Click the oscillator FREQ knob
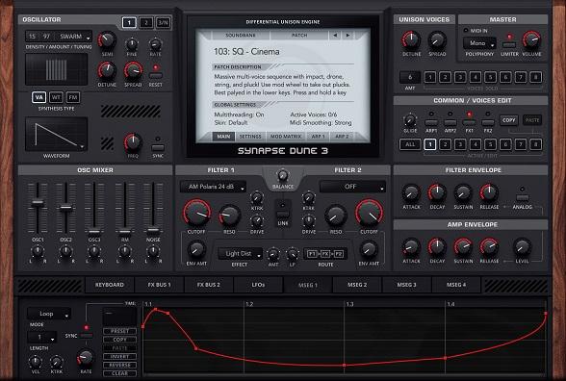 click(133, 142)
